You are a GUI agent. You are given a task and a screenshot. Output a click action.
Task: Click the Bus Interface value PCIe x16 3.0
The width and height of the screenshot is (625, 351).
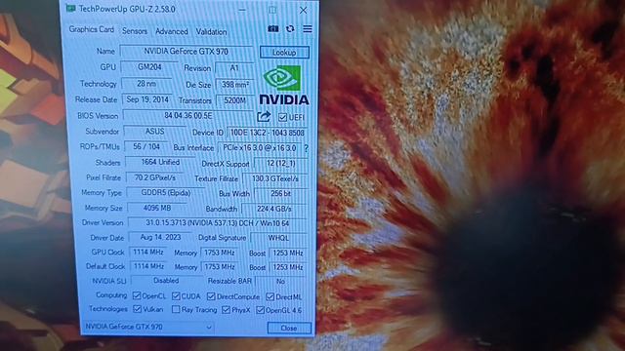tap(260, 147)
